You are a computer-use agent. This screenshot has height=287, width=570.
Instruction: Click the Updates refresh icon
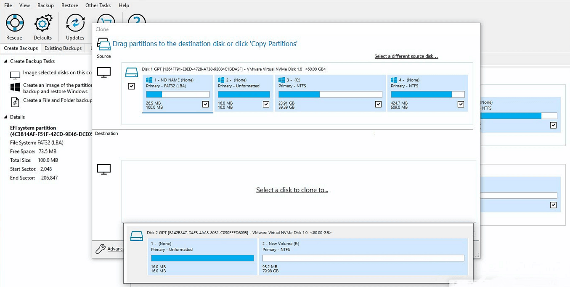[75, 23]
